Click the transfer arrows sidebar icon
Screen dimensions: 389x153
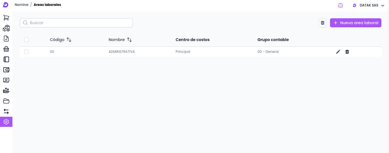coord(6,111)
